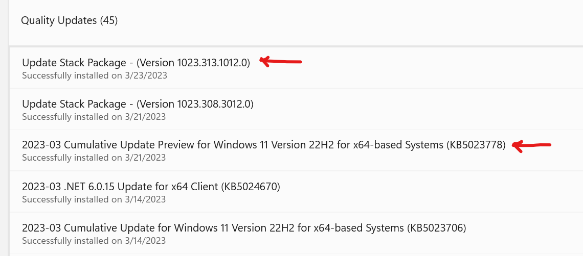Select Update Stack Package version 1023.313.1012.0 entry

click(x=296, y=68)
